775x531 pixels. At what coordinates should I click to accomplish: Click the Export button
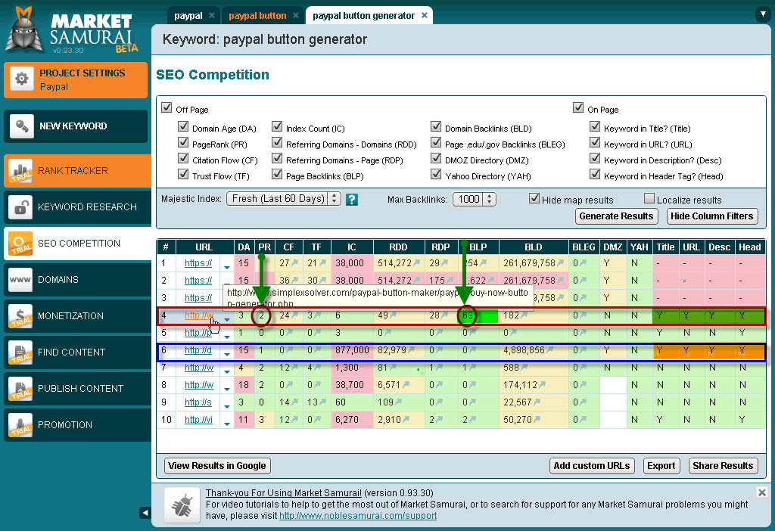661,465
